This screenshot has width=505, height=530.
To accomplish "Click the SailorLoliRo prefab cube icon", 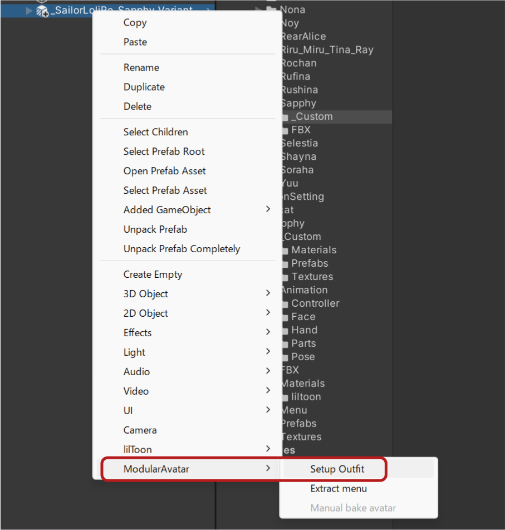I will (42, 11).
